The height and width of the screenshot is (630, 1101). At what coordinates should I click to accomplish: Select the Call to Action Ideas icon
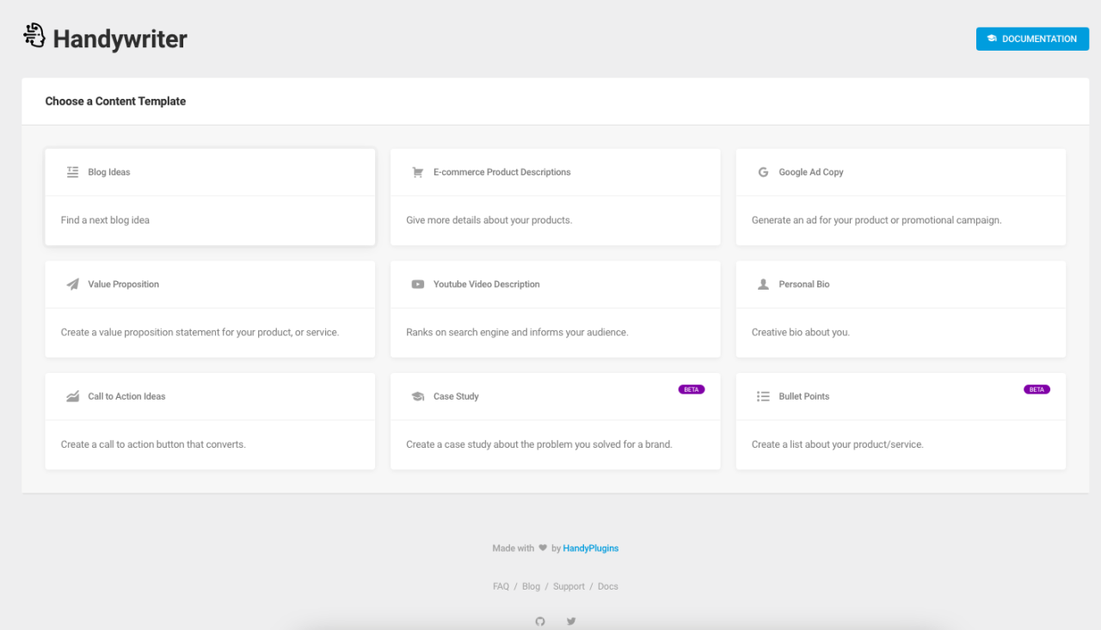(x=72, y=395)
